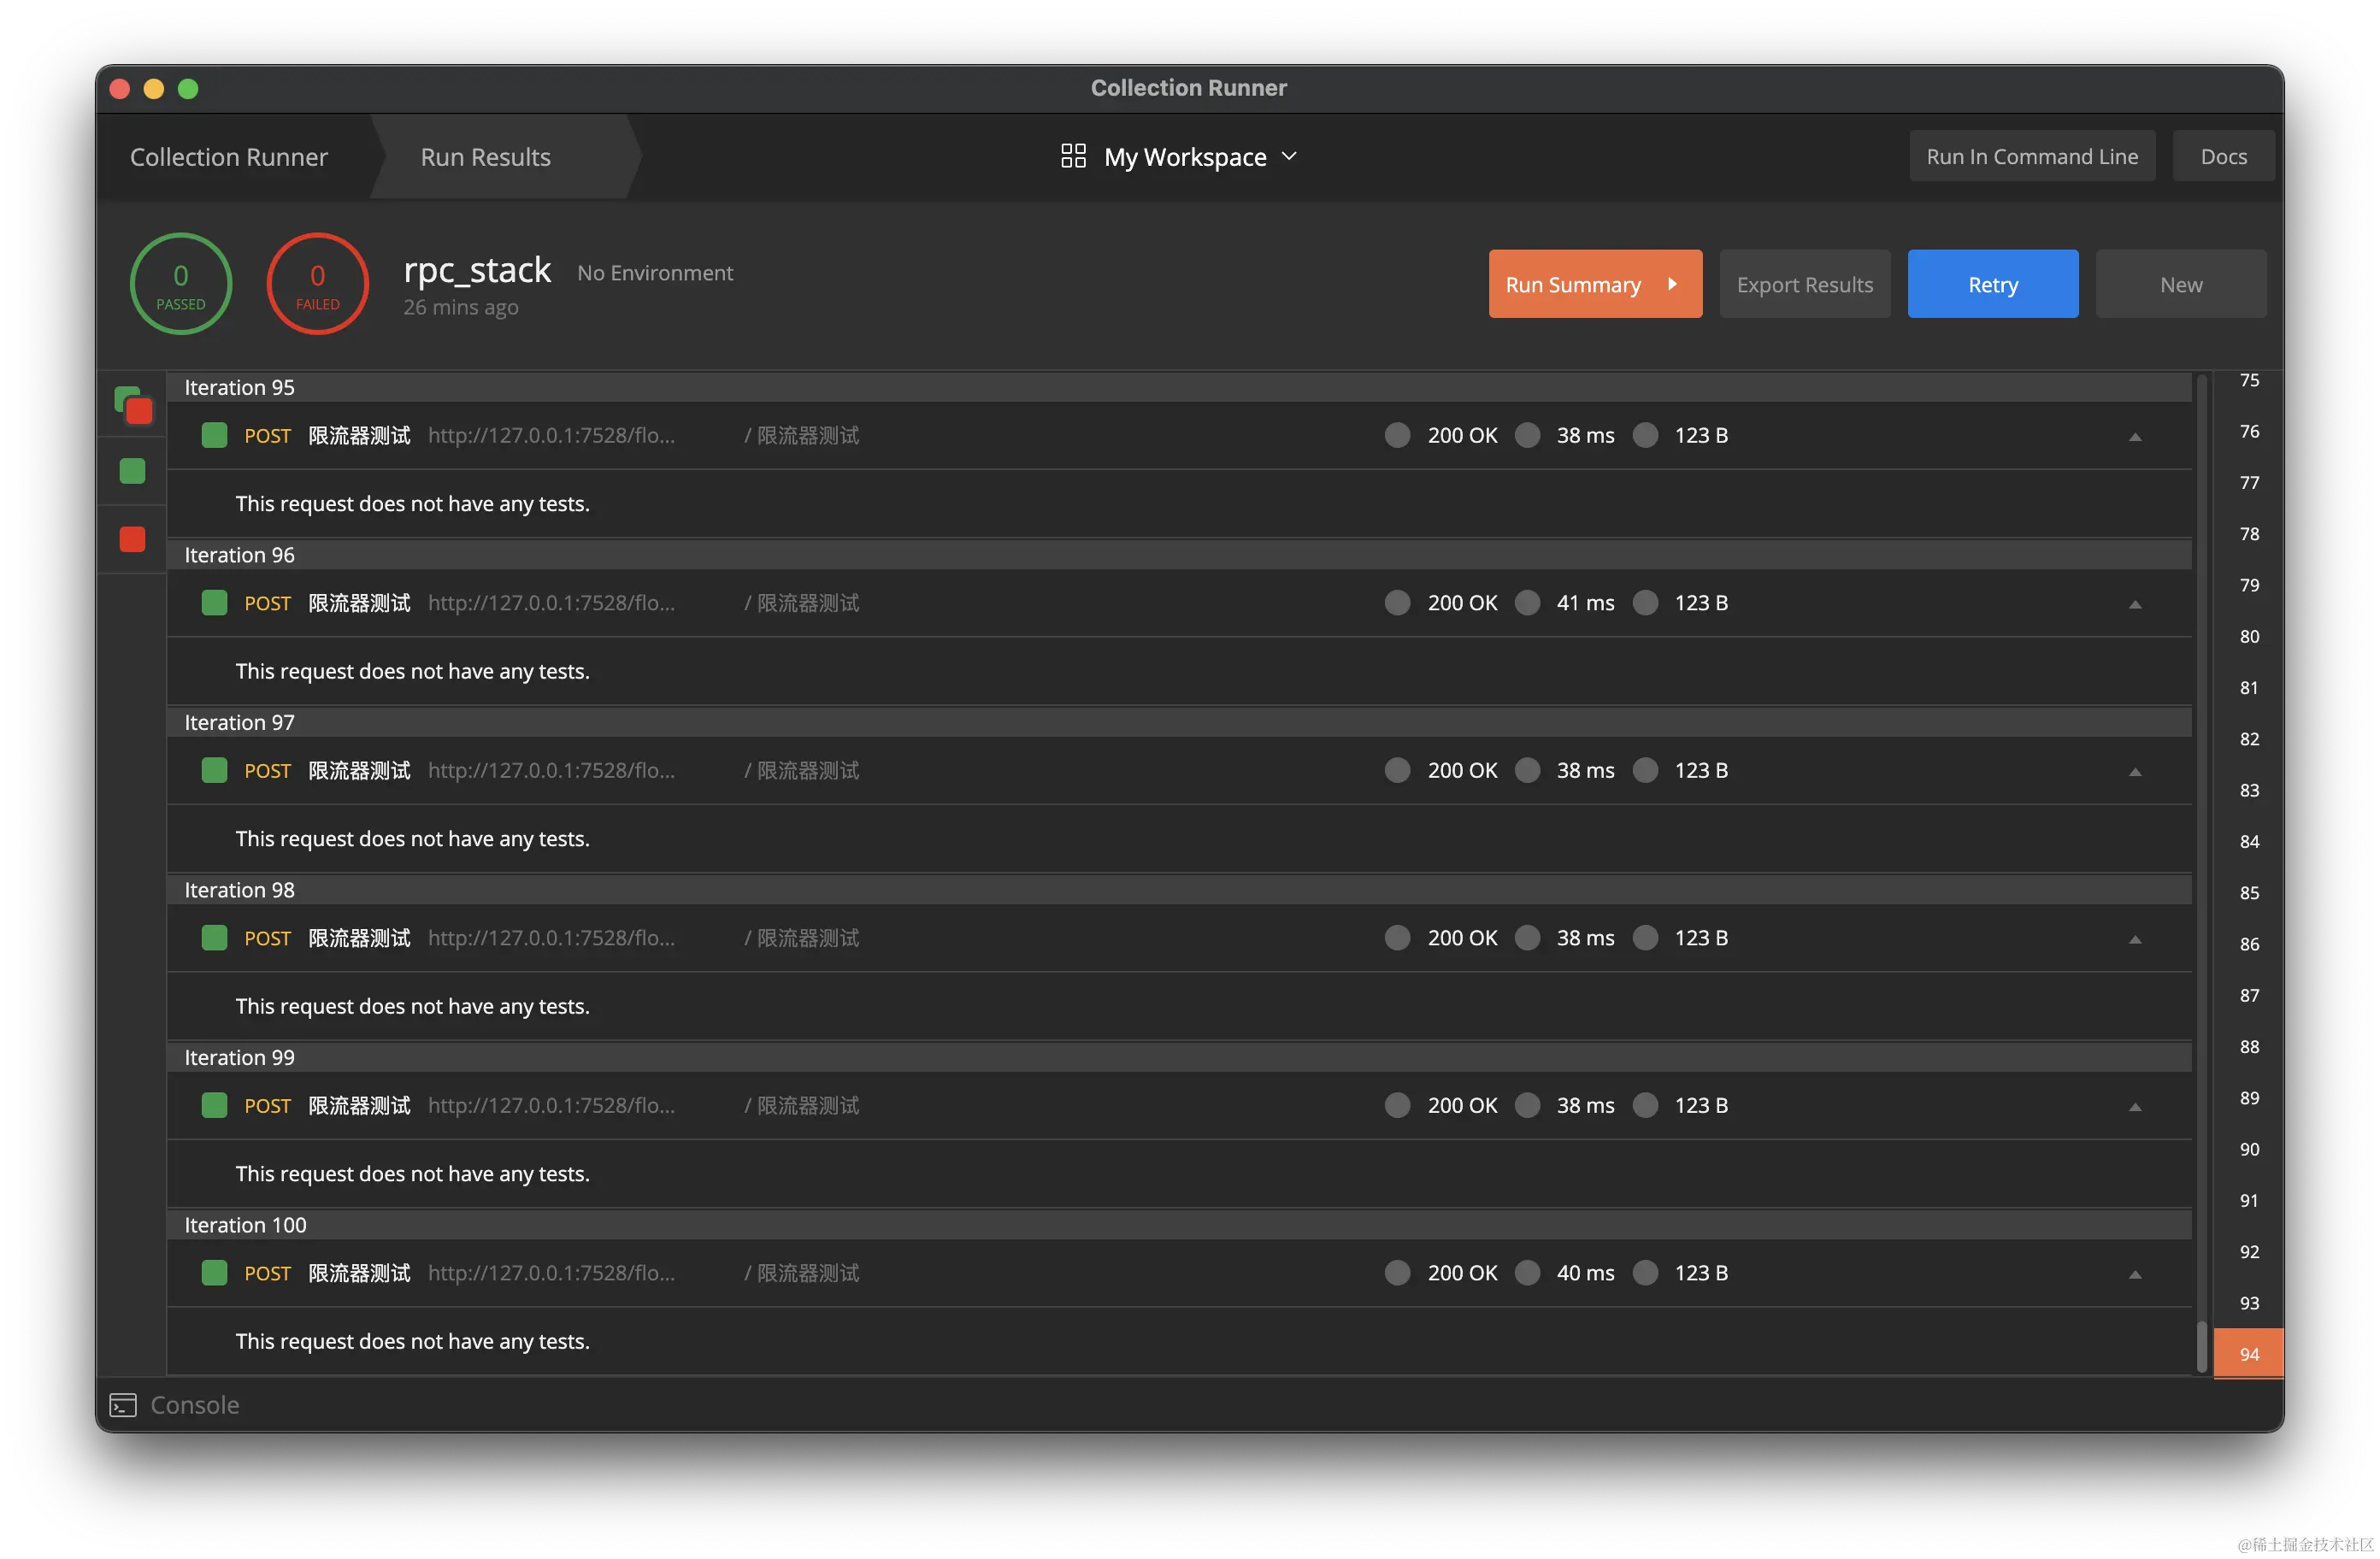The image size is (2380, 1559).
Task: Filter to failed tests red icon
Action: (x=132, y=539)
